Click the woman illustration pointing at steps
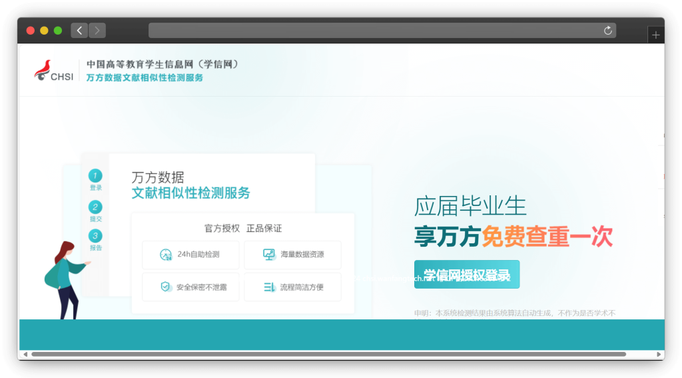Screen dimensions: 682x378 [66, 280]
